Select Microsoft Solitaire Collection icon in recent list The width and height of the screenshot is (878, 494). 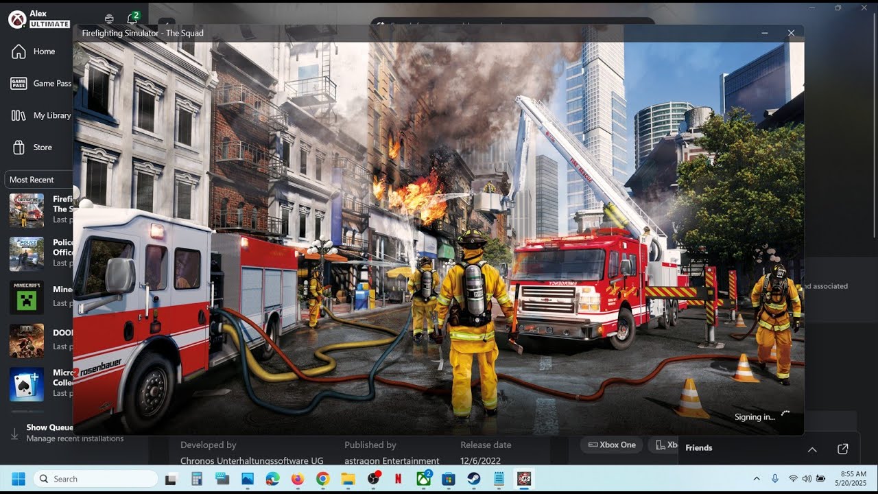[x=27, y=384]
